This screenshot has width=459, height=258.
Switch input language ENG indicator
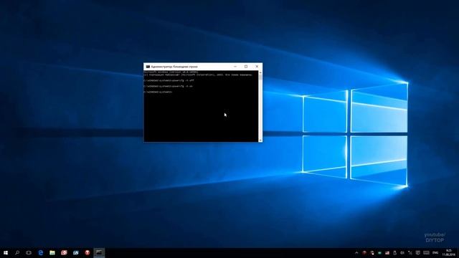pyautogui.click(x=435, y=253)
